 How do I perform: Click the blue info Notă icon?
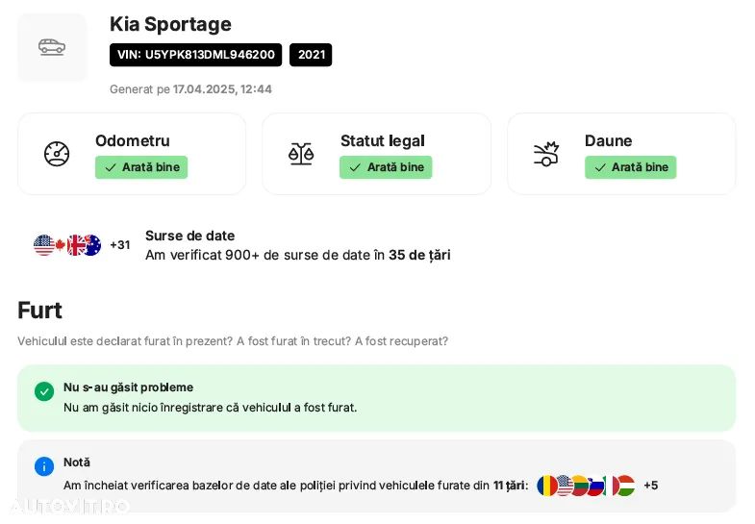coord(44,466)
